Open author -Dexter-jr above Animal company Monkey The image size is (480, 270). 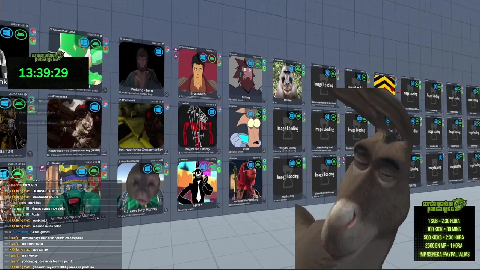tap(58, 163)
